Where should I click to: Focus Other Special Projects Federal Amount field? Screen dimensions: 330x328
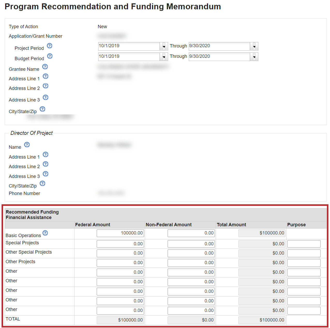pos(120,253)
